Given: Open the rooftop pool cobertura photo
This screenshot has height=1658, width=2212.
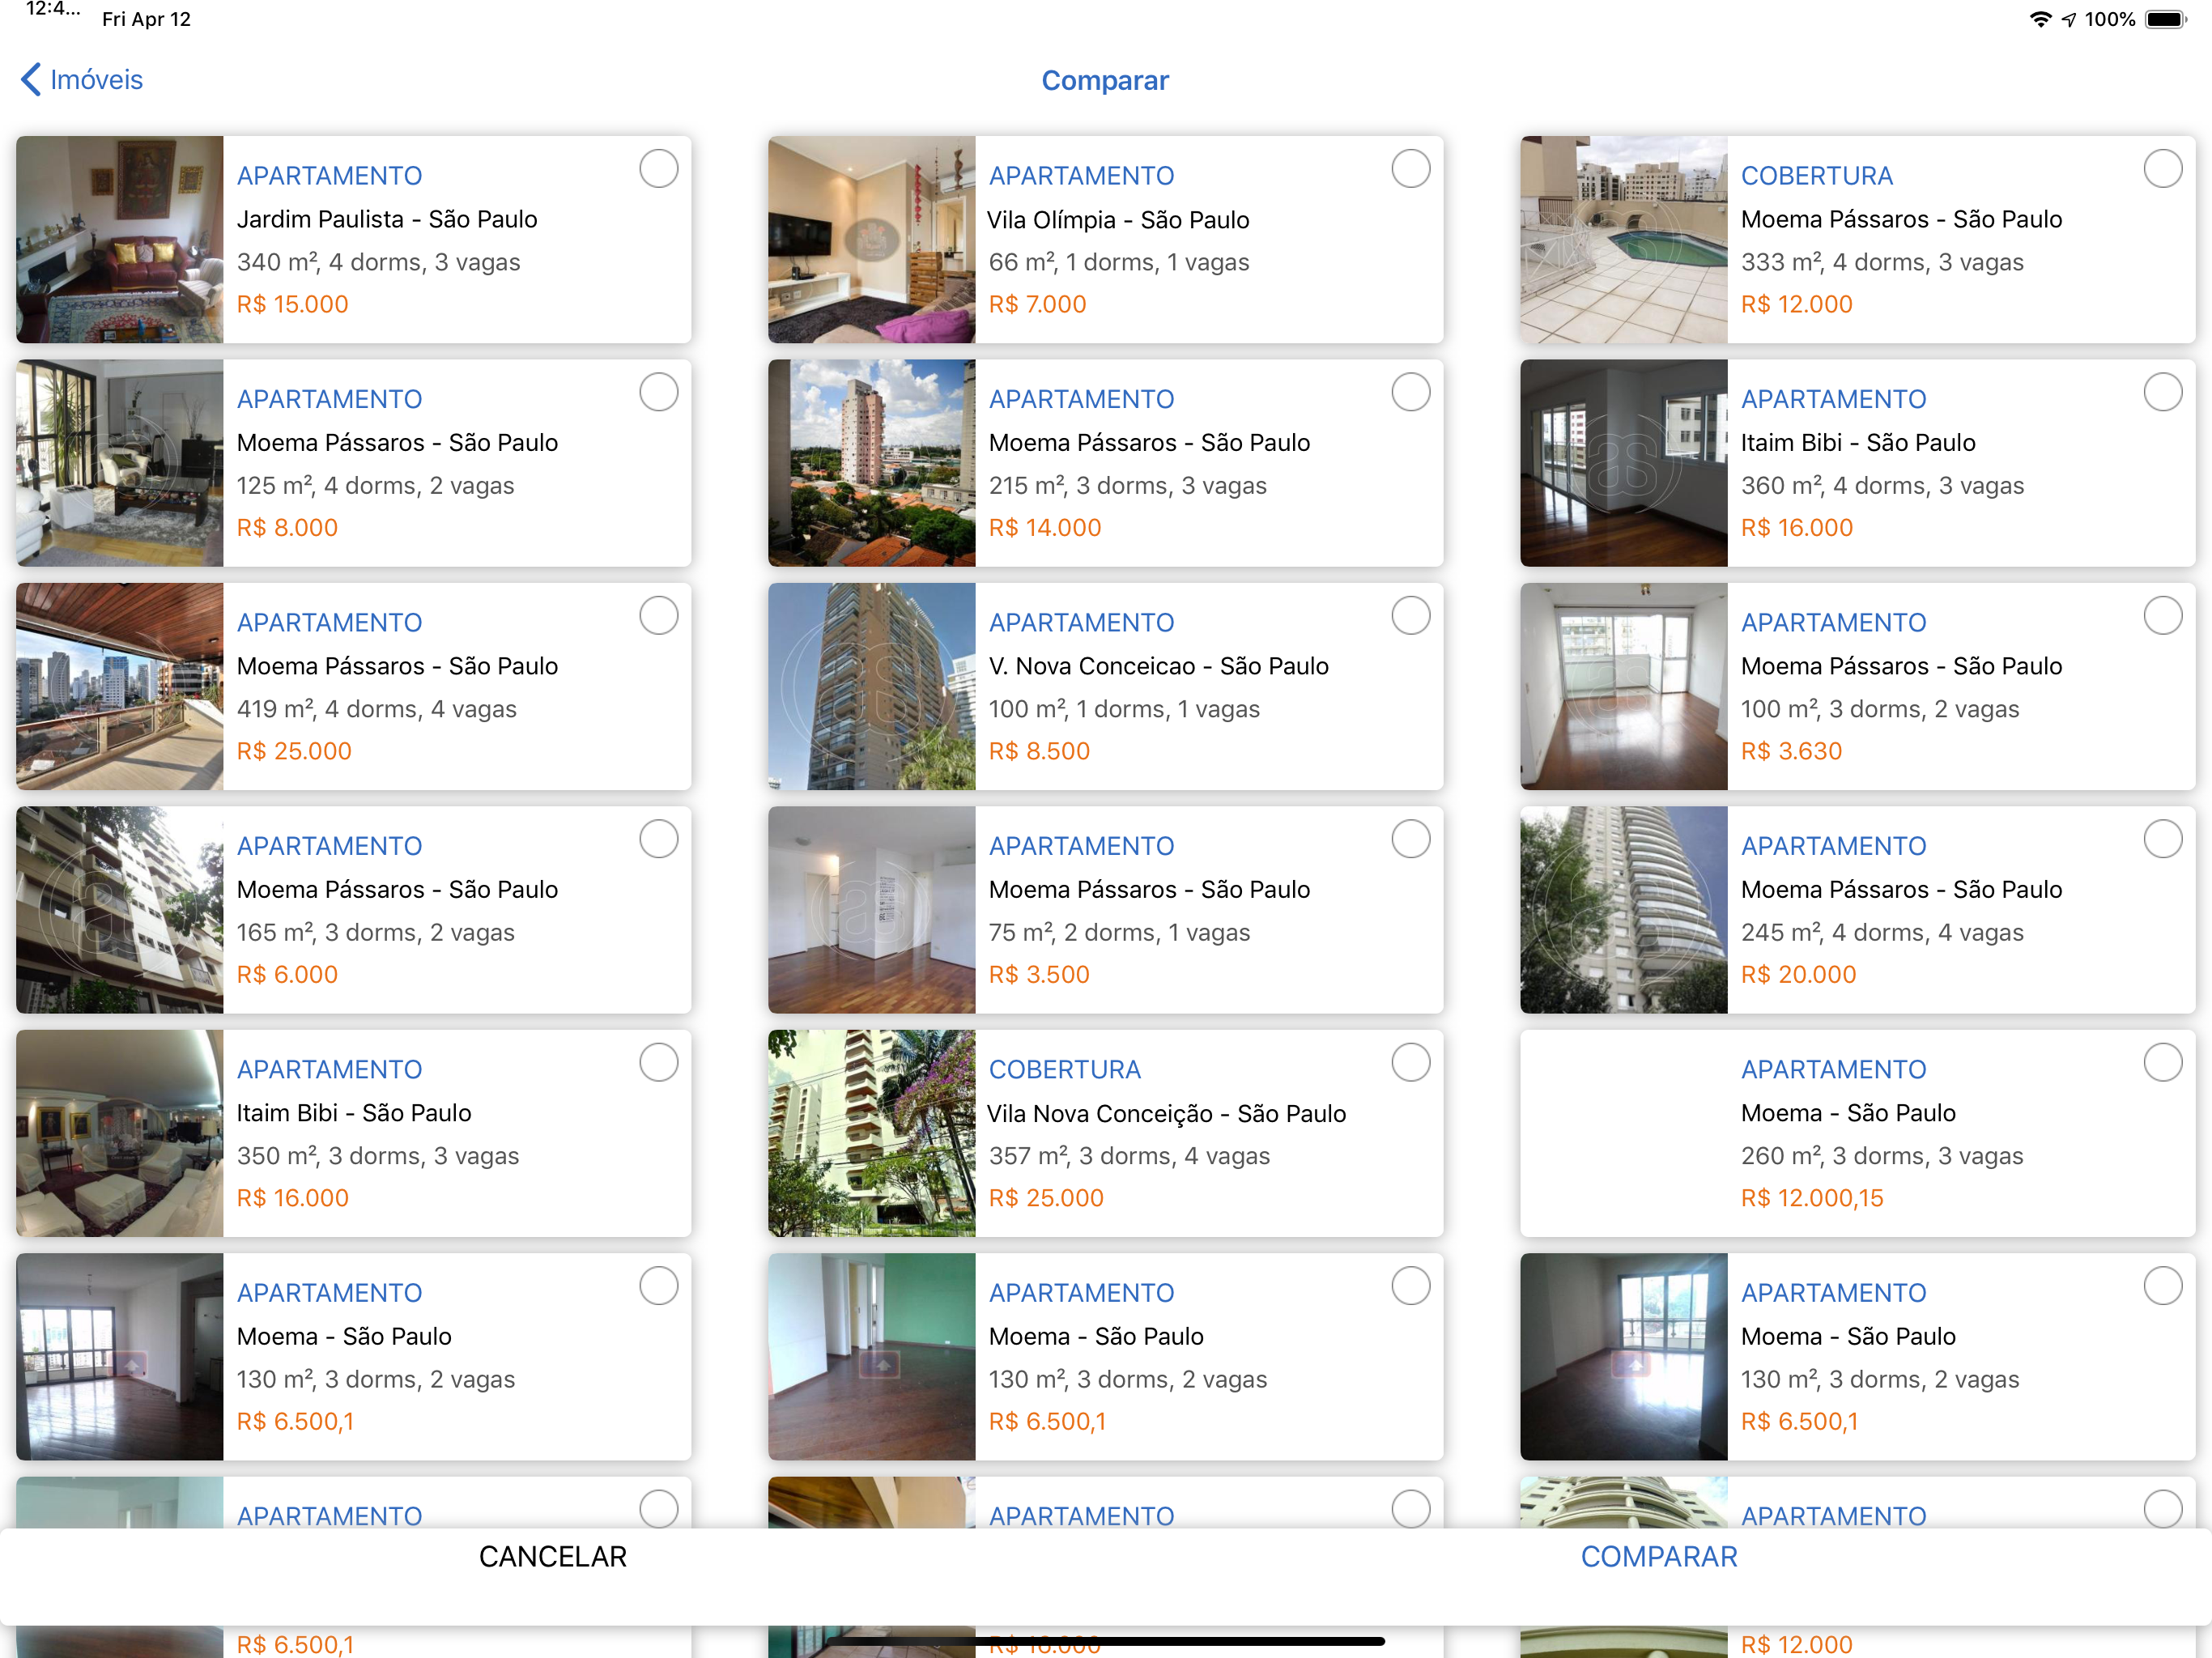Looking at the screenshot, I should point(1624,240).
